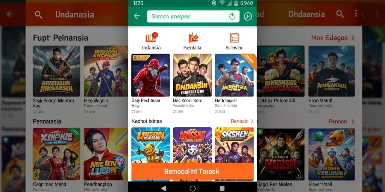Open the XUKIE game thumbnail in left window
The image size is (385, 192).
56,154
